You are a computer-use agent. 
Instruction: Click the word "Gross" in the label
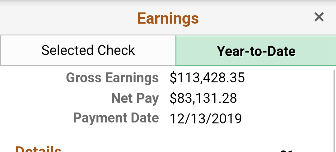(x=84, y=78)
